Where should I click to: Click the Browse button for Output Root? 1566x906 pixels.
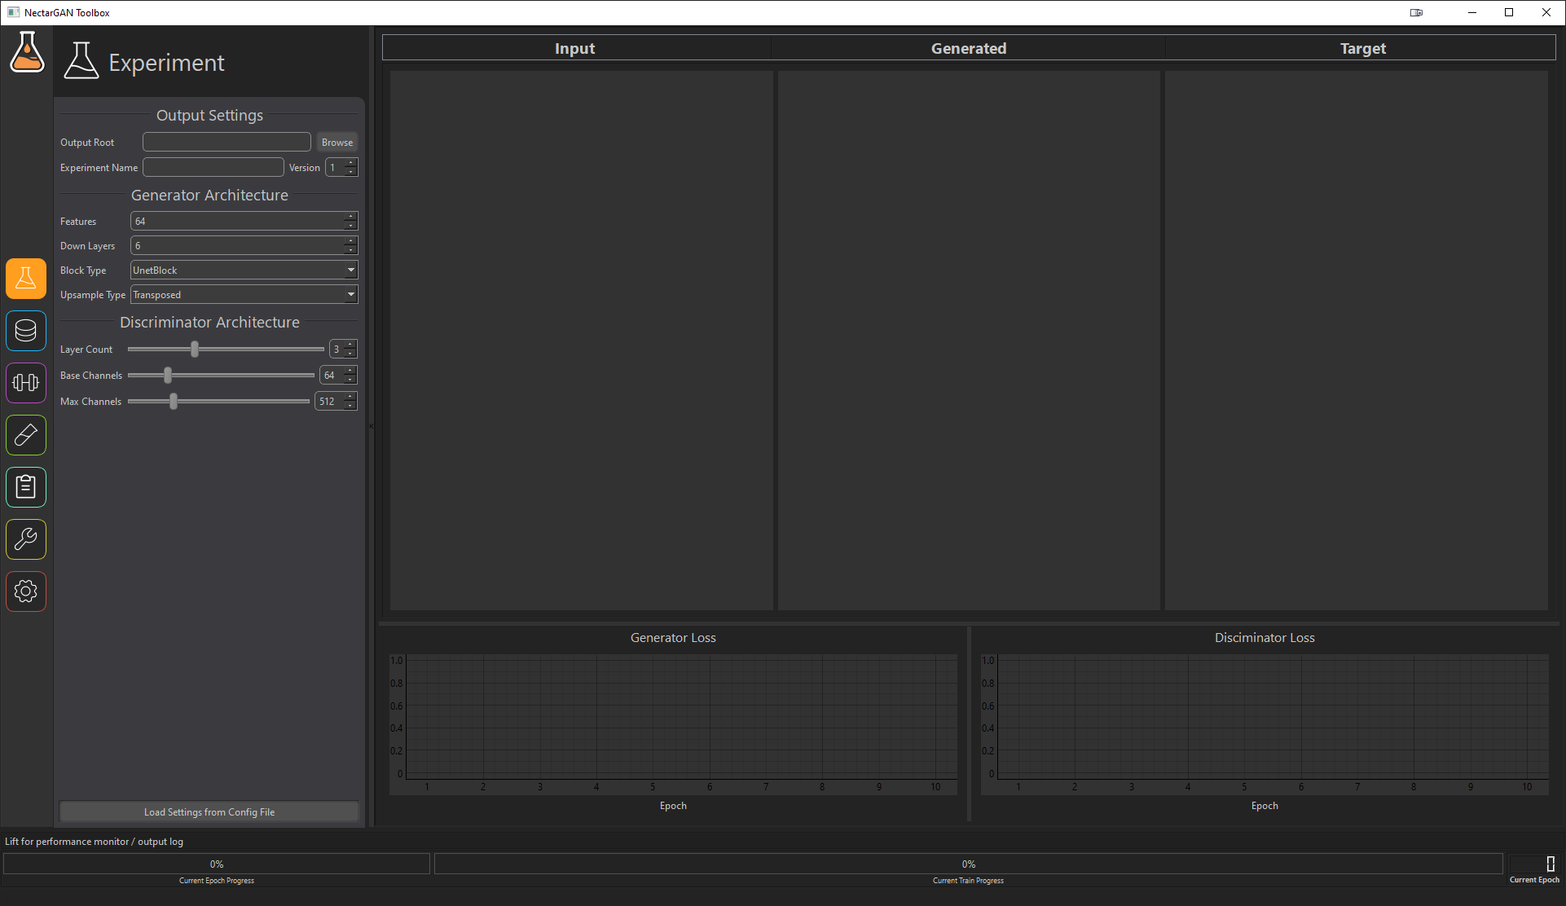[x=337, y=141]
